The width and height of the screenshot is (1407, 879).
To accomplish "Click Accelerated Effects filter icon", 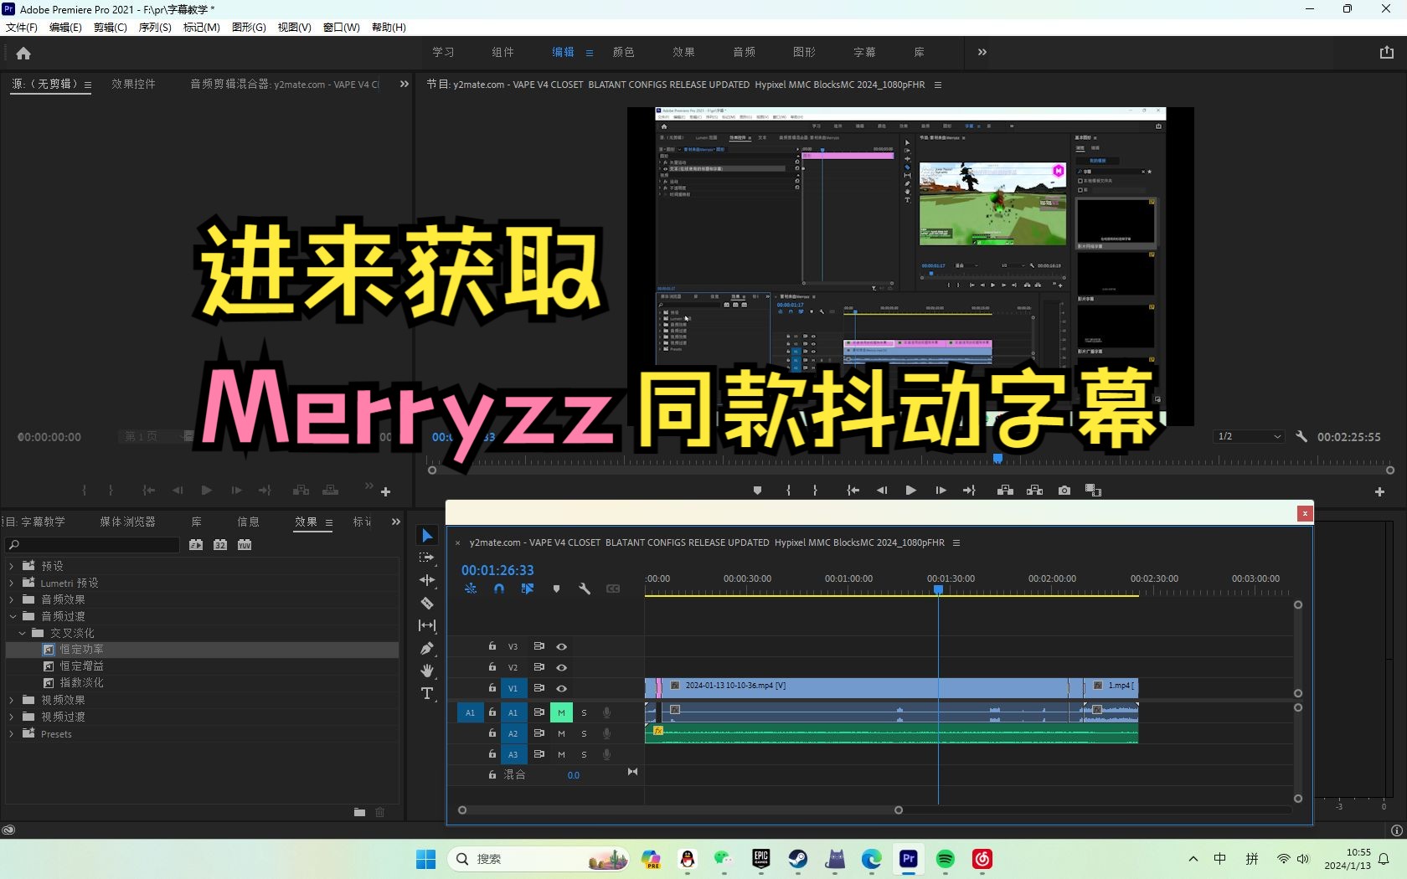I will 196,545.
